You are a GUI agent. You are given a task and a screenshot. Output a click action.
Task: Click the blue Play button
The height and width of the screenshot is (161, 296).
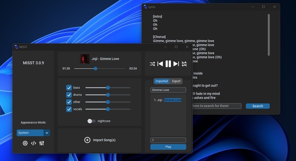[x=168, y=147]
